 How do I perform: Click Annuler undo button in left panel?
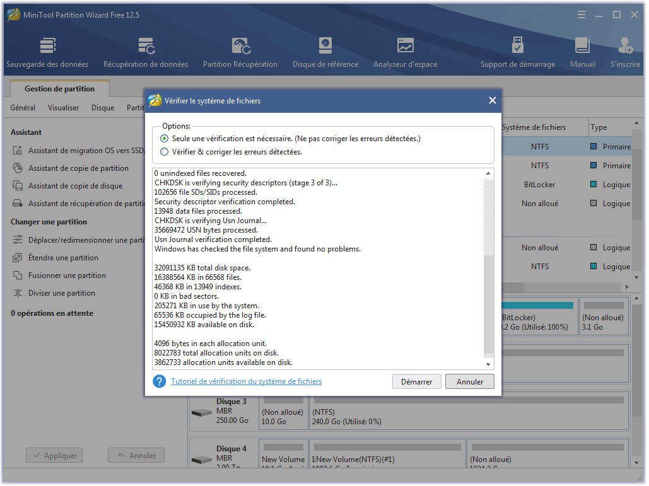[x=136, y=455]
